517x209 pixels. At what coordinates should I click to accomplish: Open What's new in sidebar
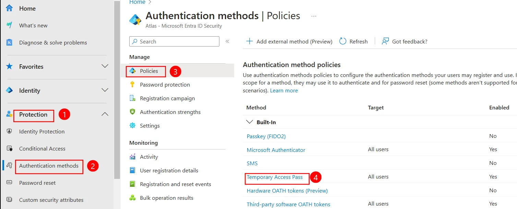[33, 25]
